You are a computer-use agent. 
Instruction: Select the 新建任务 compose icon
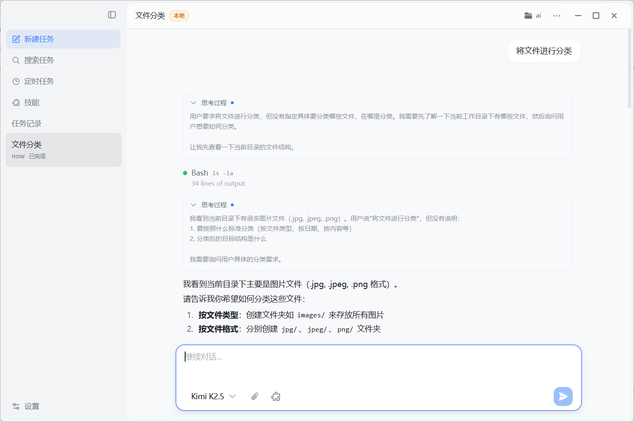[16, 39]
